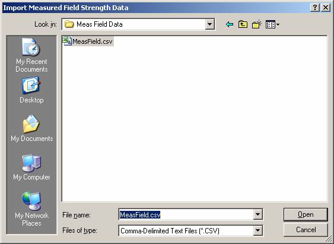
Task: Create a new folder
Action: coord(257,24)
